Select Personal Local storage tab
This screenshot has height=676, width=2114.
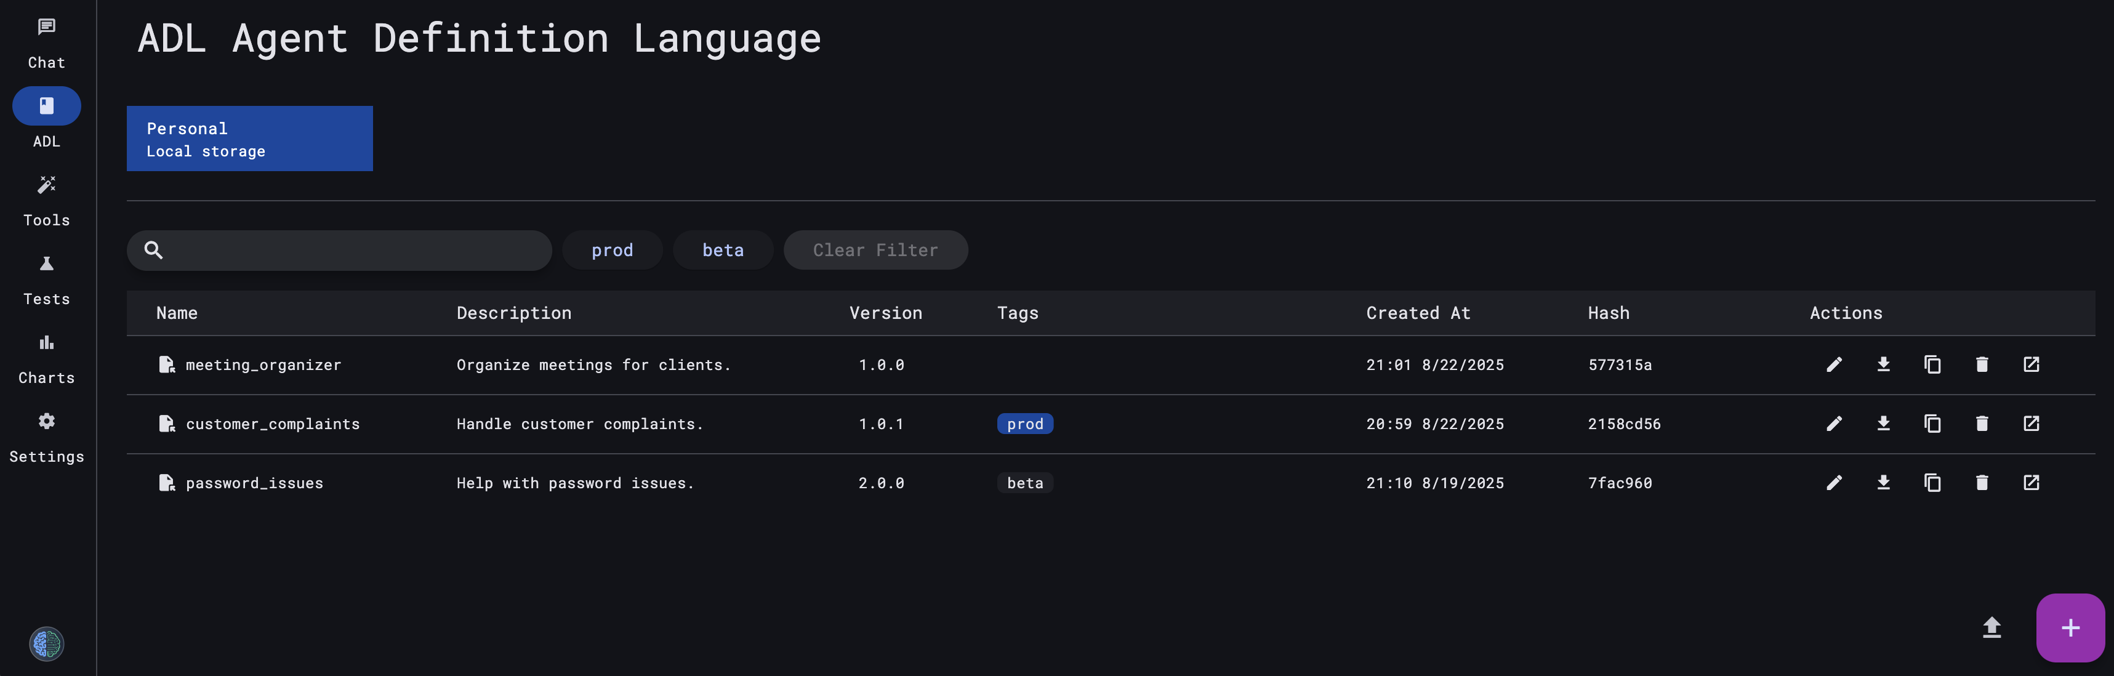tap(249, 139)
